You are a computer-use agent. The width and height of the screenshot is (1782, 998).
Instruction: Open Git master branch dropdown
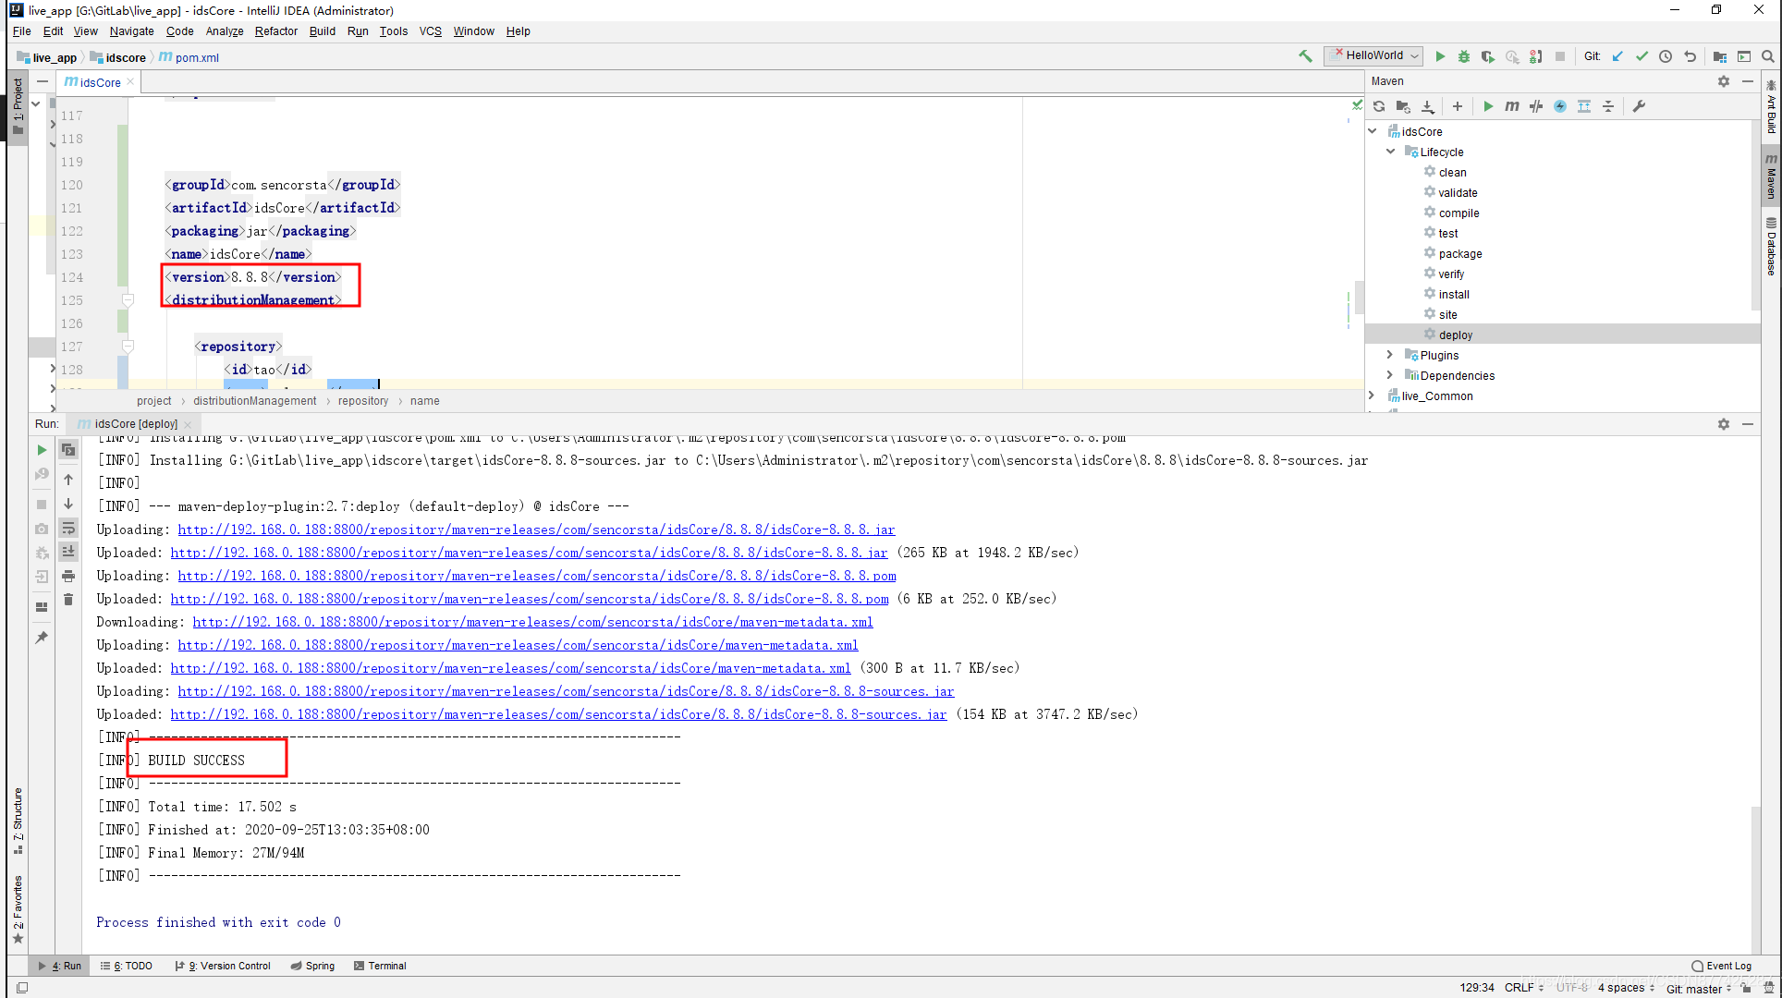pyautogui.click(x=1699, y=988)
